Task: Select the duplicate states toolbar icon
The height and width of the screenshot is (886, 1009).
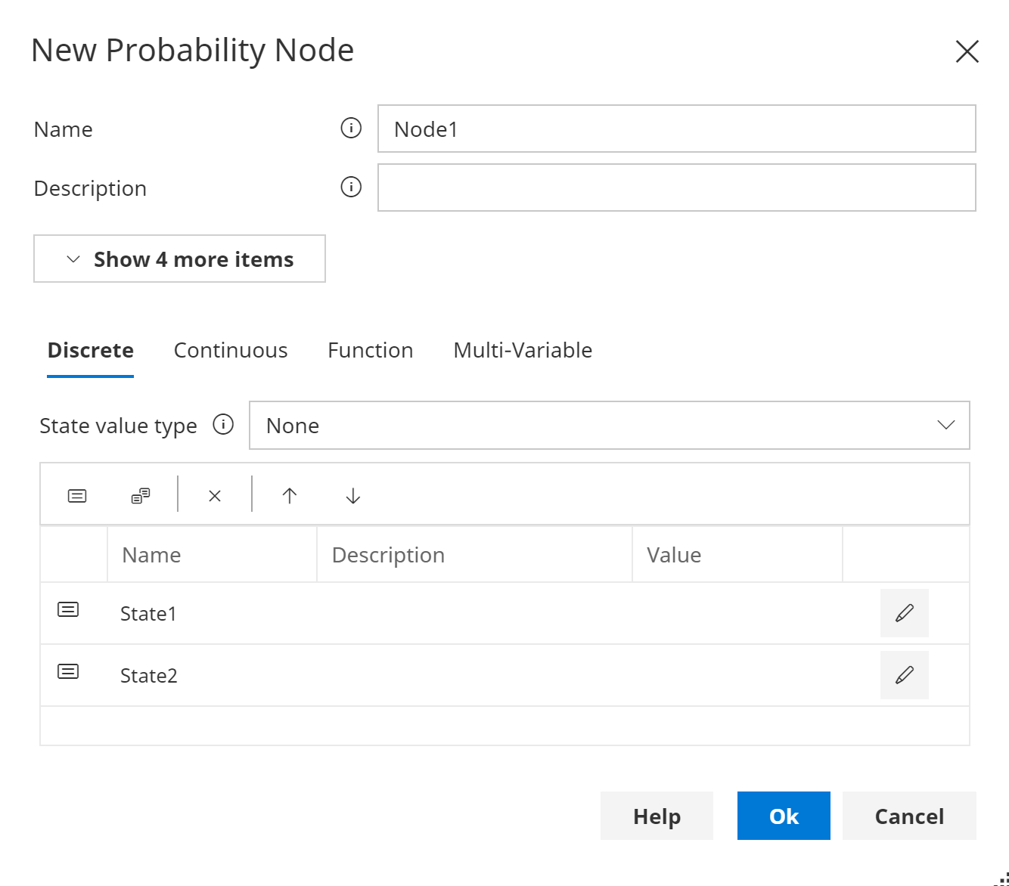Action: click(139, 495)
